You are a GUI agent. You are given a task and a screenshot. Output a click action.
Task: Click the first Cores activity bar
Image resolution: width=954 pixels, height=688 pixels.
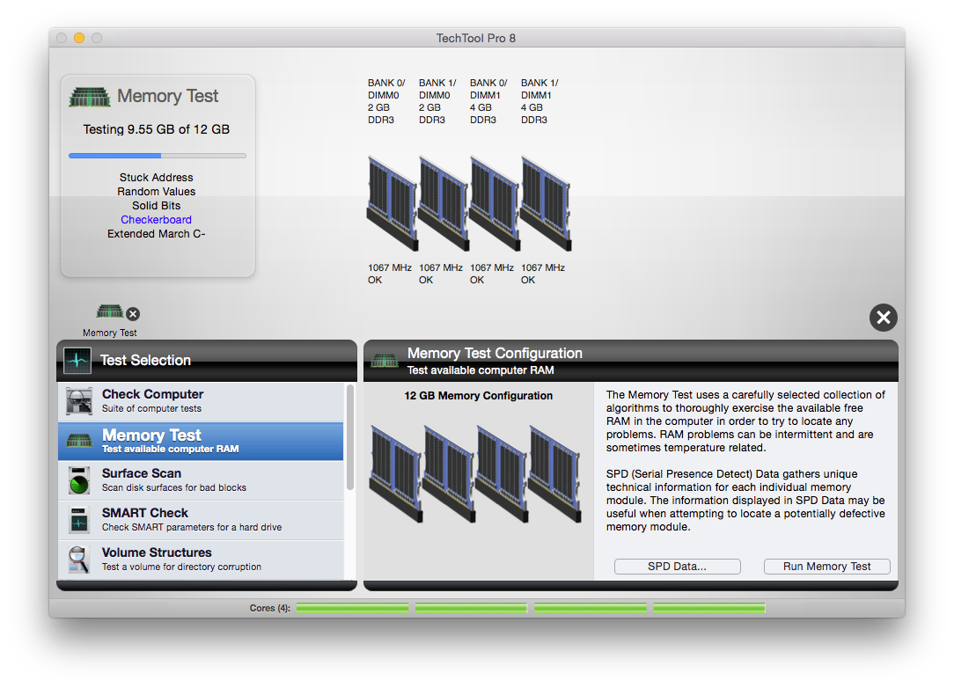pos(351,607)
